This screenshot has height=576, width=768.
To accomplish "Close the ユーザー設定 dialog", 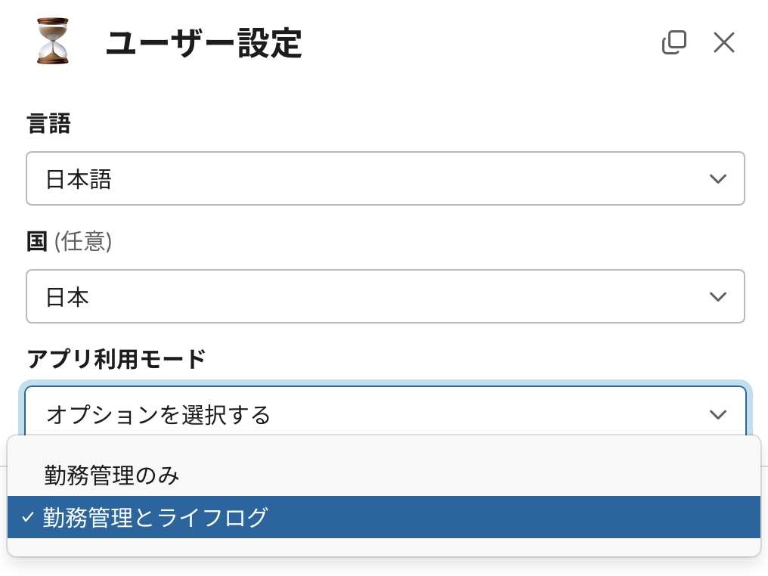I will tap(724, 42).
